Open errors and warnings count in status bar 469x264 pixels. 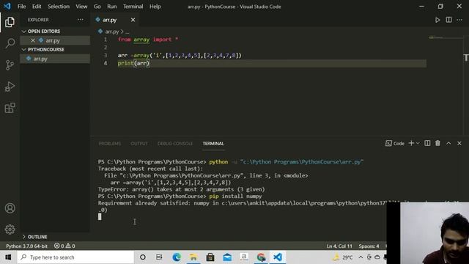pyautogui.click(x=64, y=246)
